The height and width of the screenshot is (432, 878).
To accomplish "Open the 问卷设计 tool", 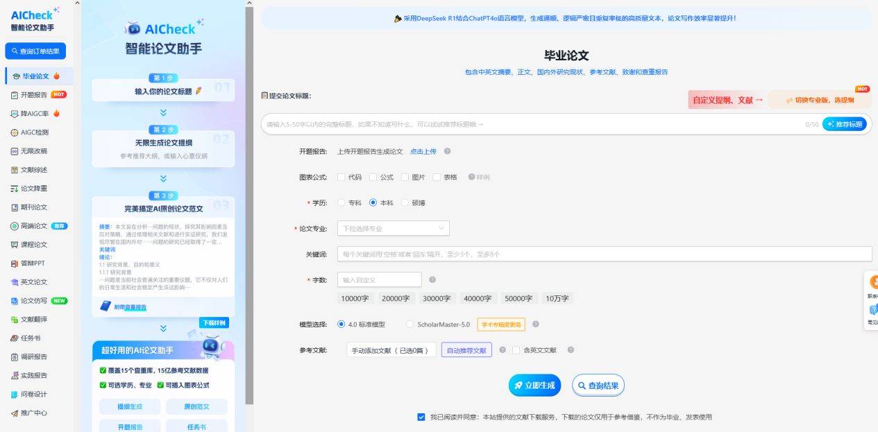I will tap(31, 394).
